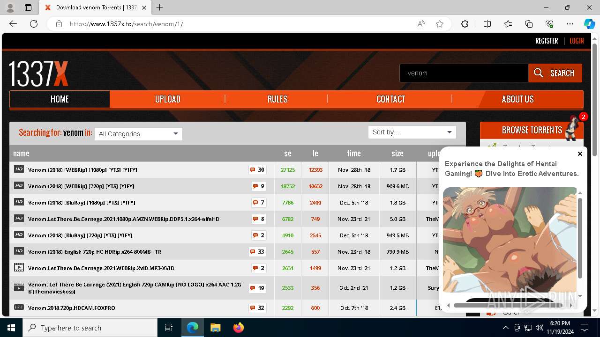600x337 pixels.
Task: Click the ad popup vertical scrollbar
Action: tap(580, 237)
